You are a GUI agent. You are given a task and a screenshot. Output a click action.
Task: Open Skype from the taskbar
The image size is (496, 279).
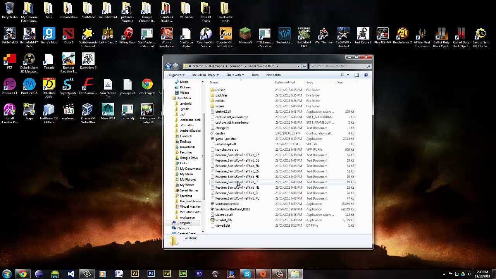coord(247,274)
